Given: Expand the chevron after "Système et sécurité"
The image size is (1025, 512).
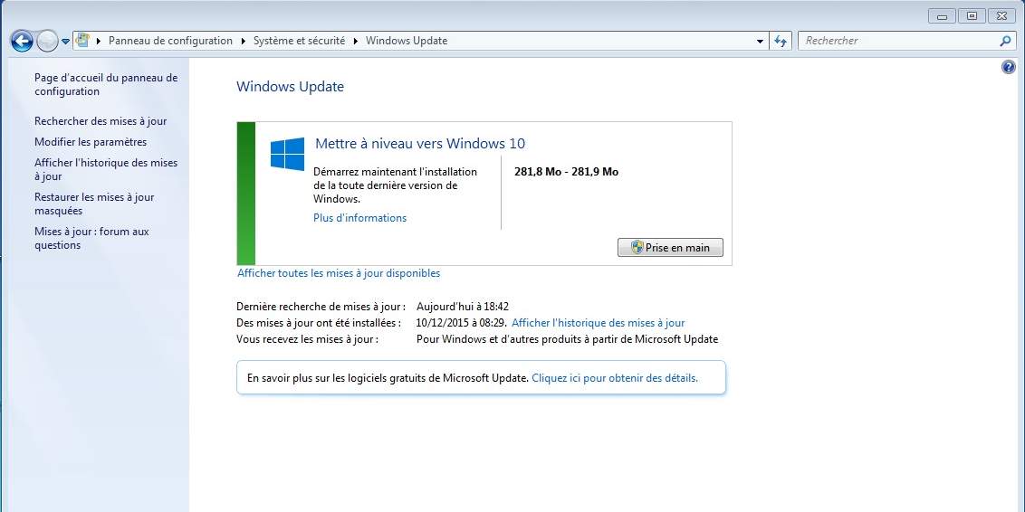Looking at the screenshot, I should (355, 41).
